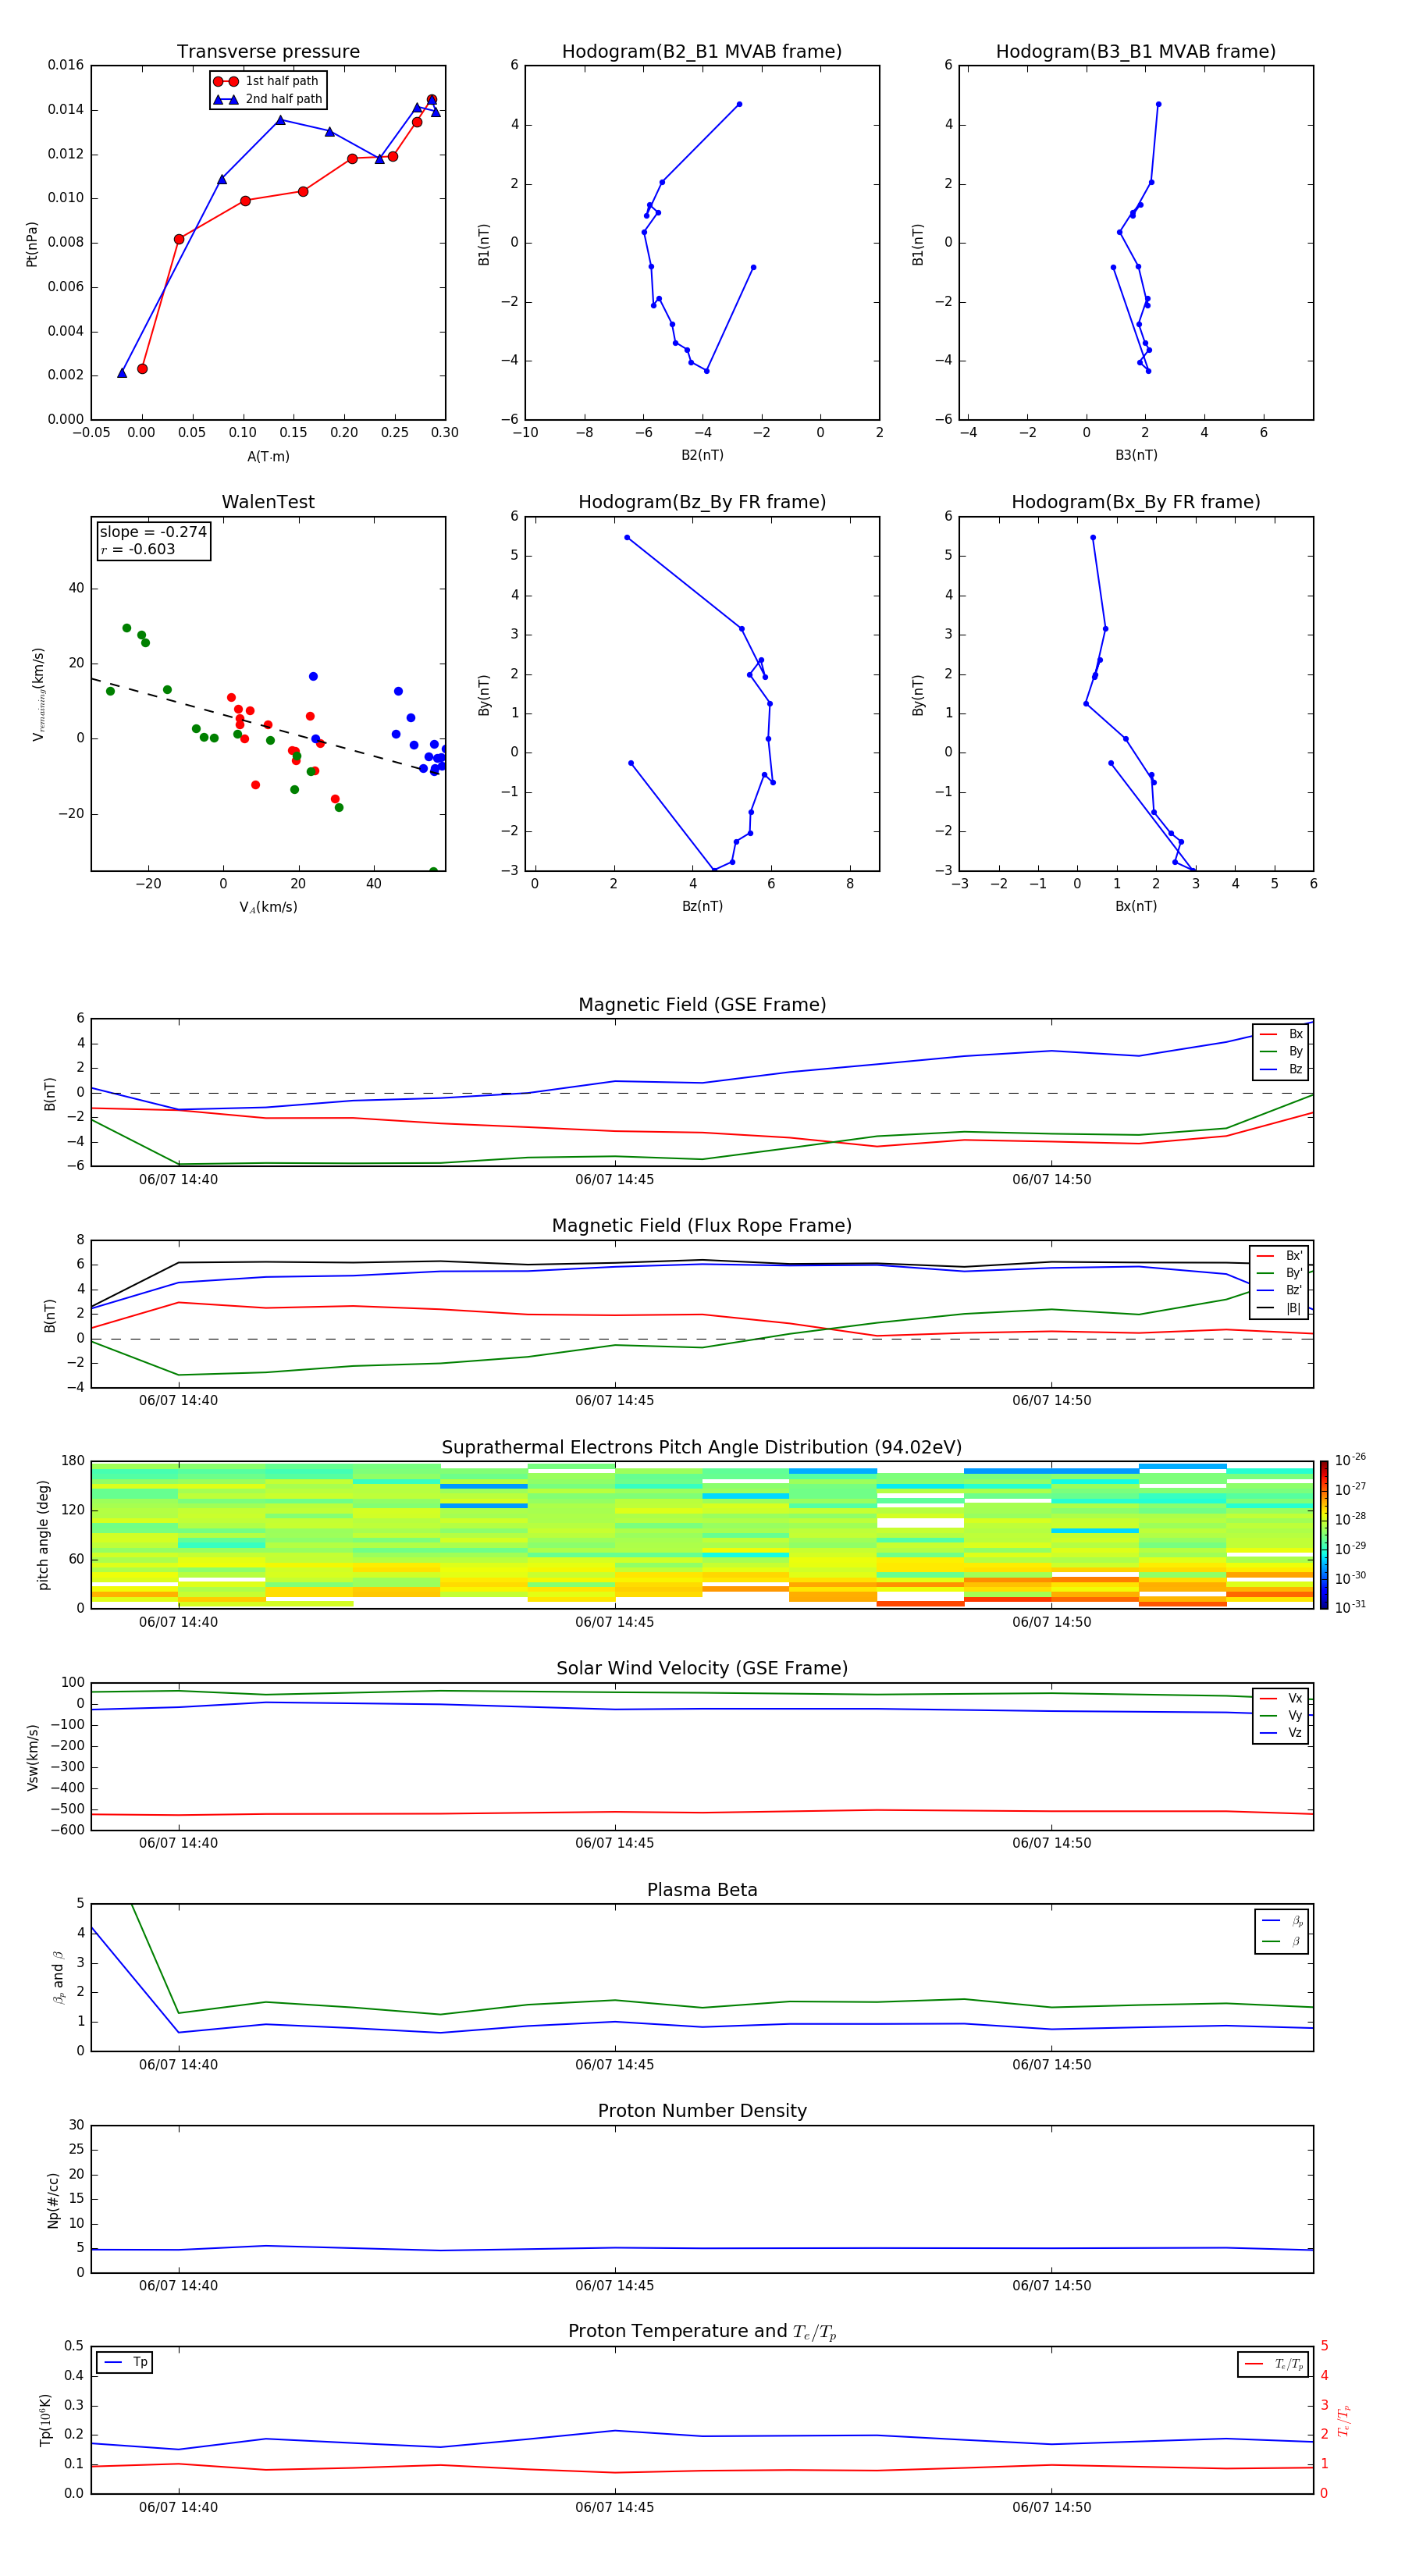Click the '1st half path' legend entry
This screenshot has width=1405, height=2576.
point(268,81)
